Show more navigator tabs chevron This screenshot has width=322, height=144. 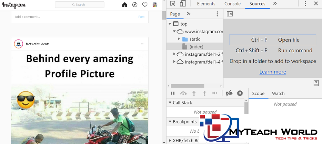click(x=189, y=14)
